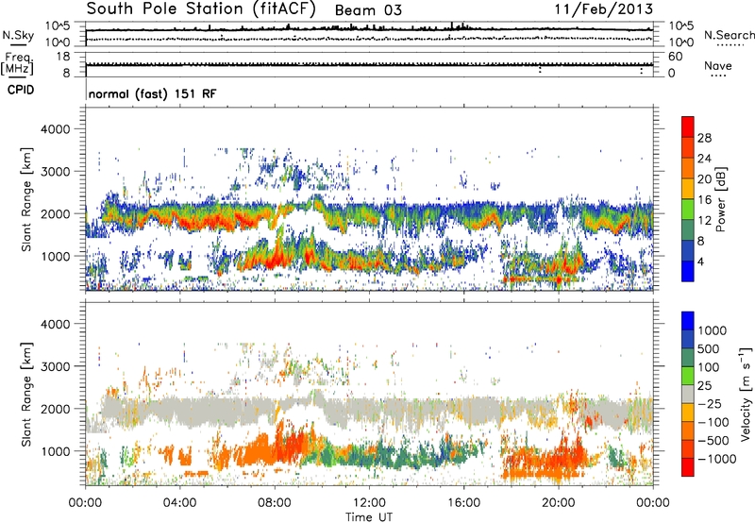Click the power panel 'Slant Range [km]' label
This screenshot has width=755, height=523.
27,199
